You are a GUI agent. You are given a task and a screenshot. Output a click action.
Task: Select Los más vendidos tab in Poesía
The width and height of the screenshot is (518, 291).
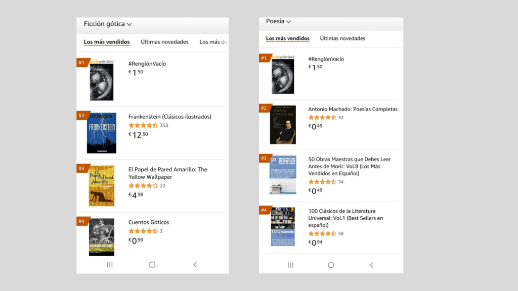tap(288, 38)
